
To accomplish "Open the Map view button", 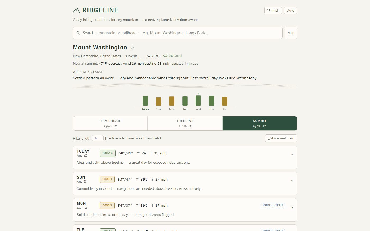I will click(291, 33).
